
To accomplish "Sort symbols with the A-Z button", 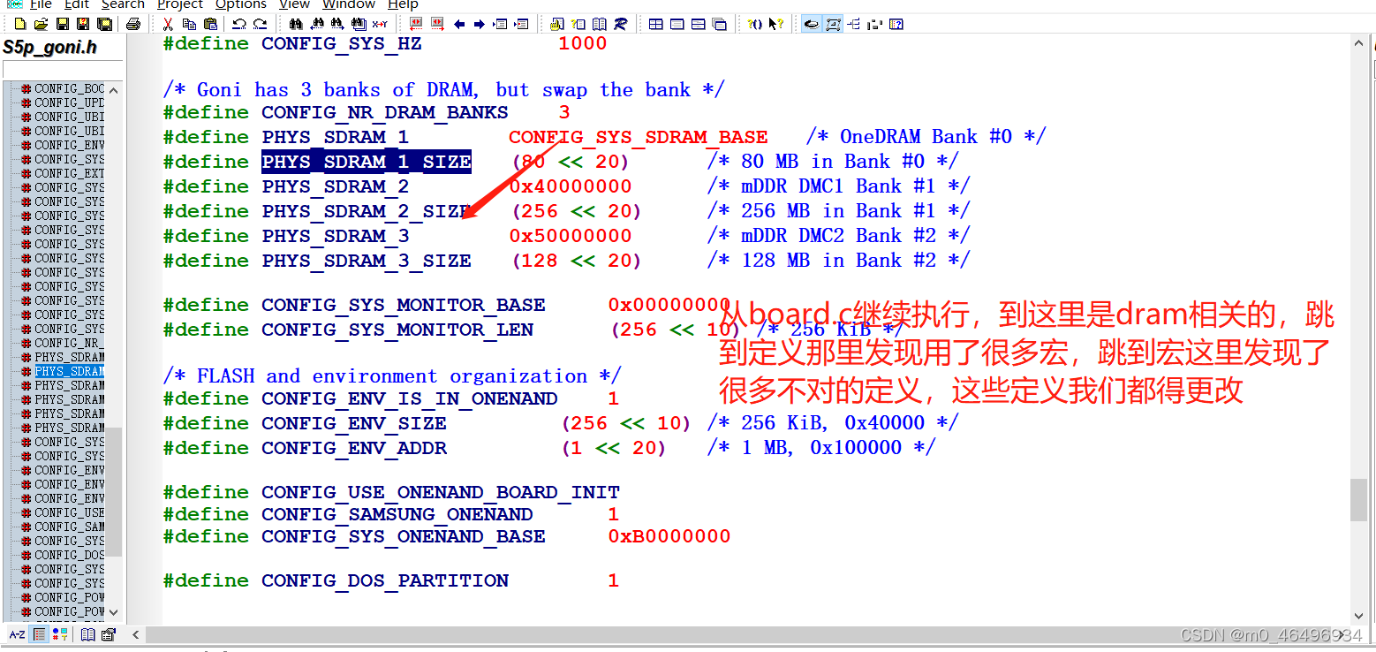I will (17, 634).
